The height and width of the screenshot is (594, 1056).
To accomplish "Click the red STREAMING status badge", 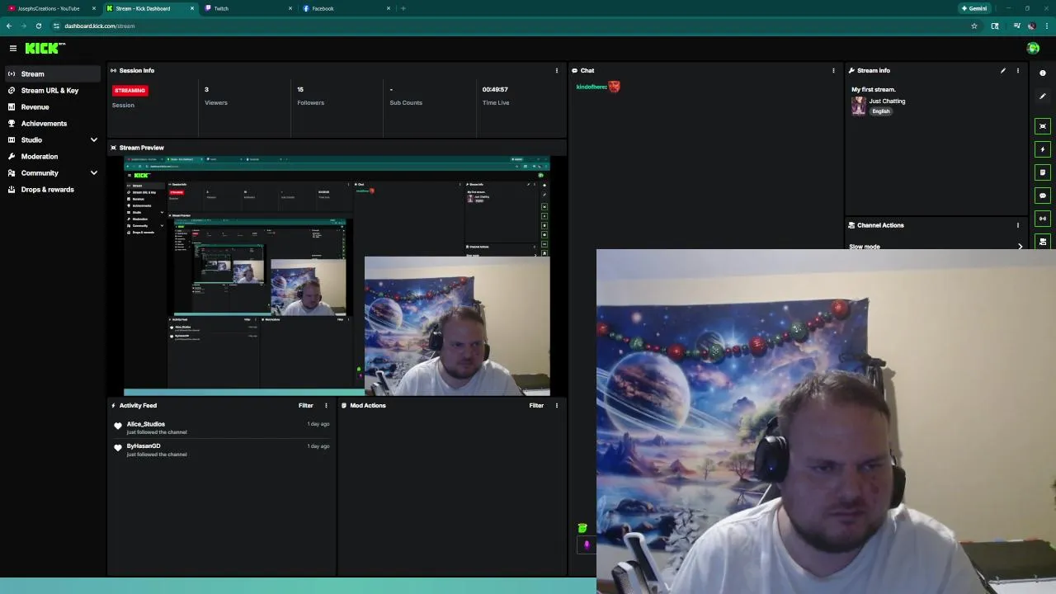I will (x=130, y=90).
